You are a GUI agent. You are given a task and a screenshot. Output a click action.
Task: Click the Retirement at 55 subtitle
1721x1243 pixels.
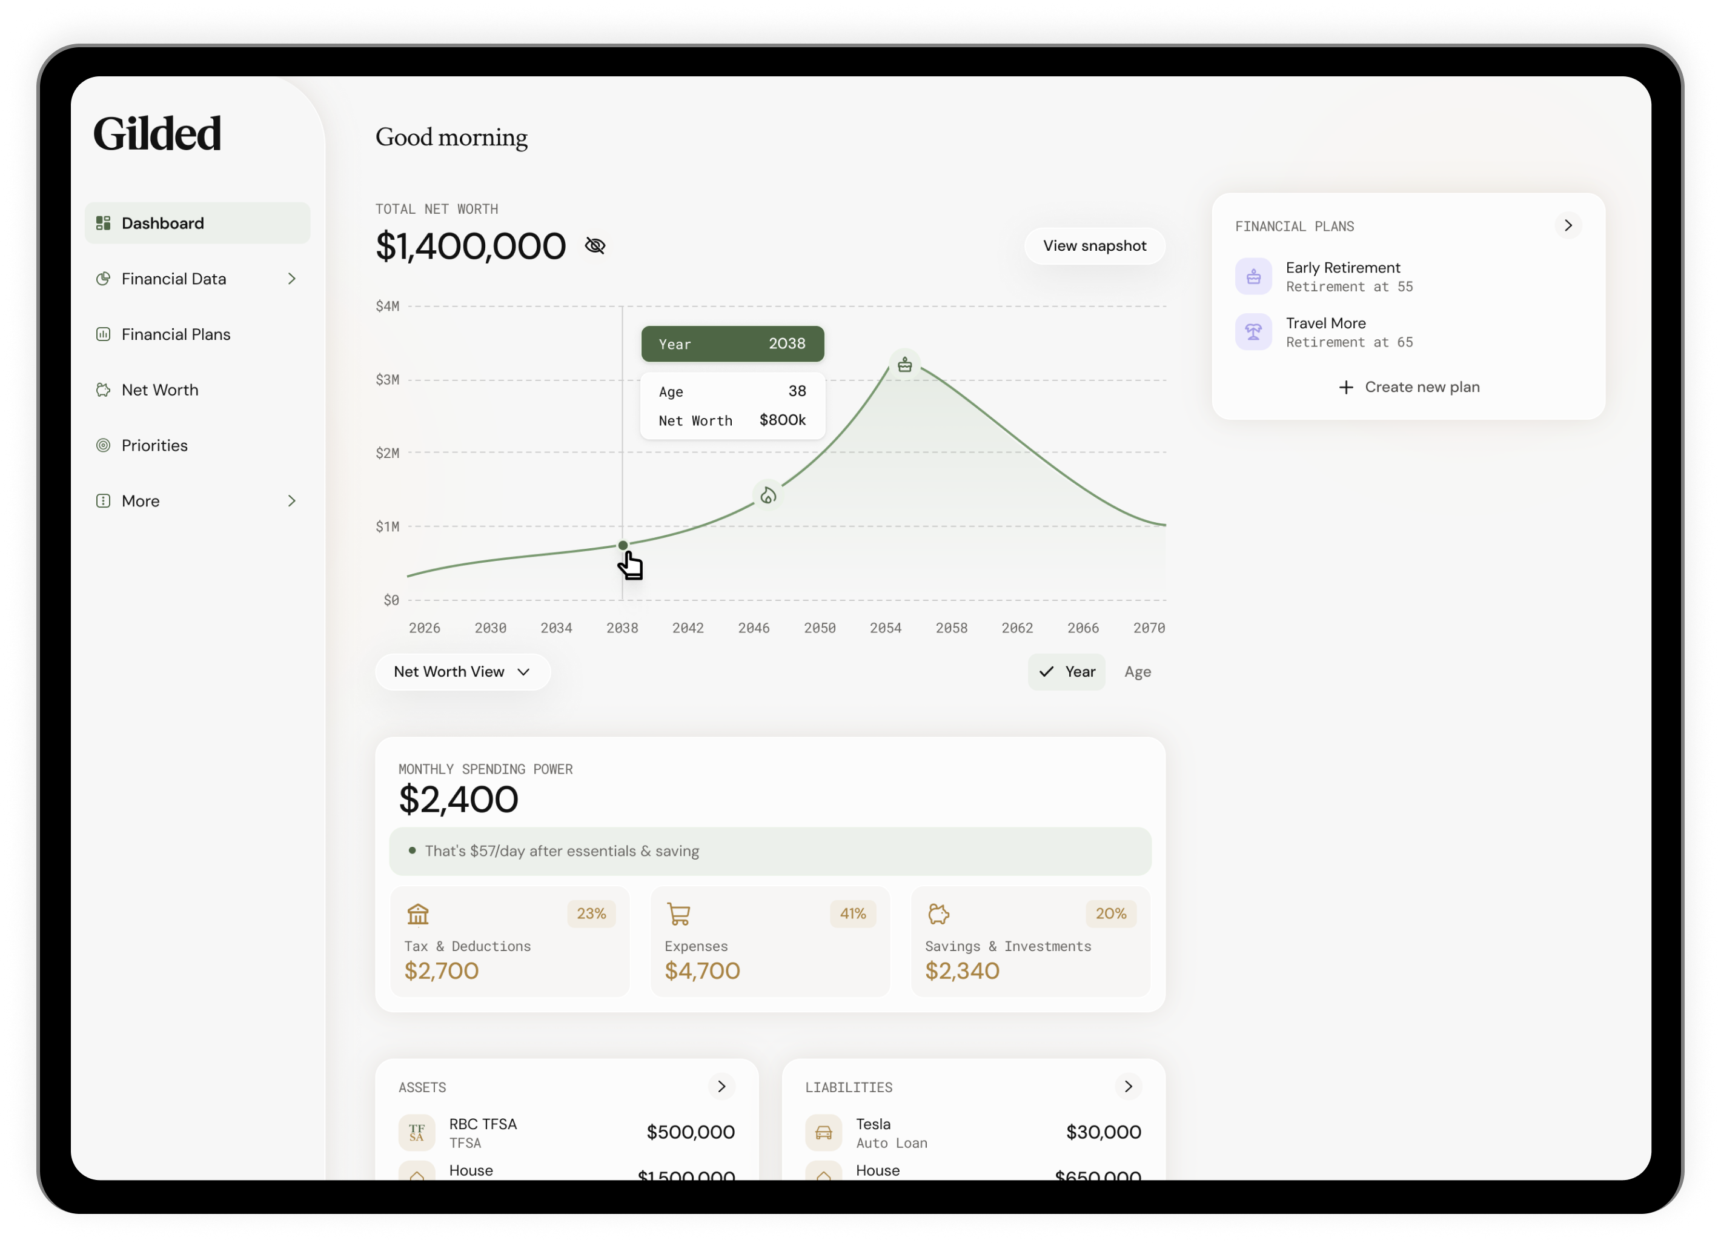point(1349,287)
